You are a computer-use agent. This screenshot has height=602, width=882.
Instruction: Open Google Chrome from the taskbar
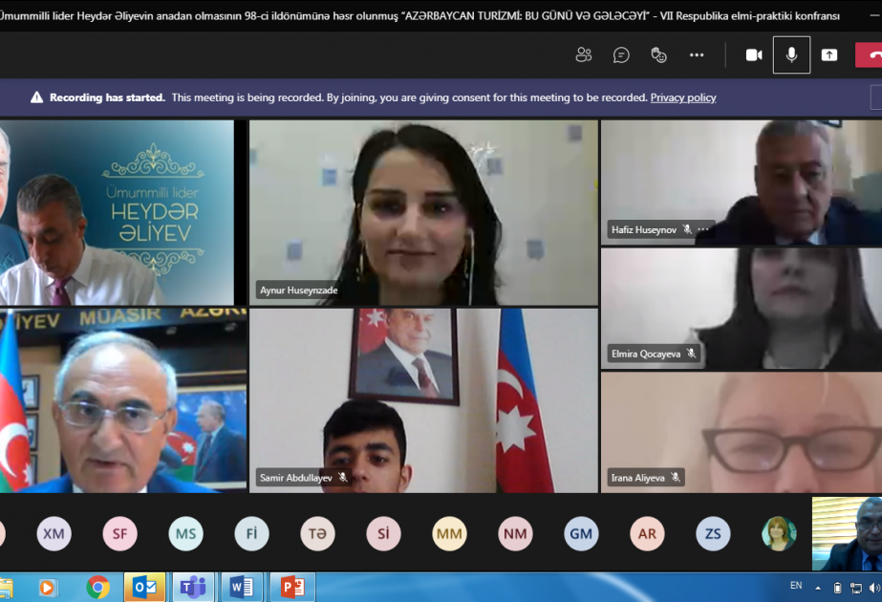click(97, 588)
